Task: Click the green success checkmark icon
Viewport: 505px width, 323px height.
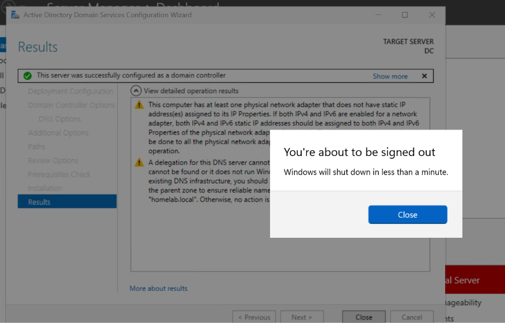Action: [x=26, y=75]
